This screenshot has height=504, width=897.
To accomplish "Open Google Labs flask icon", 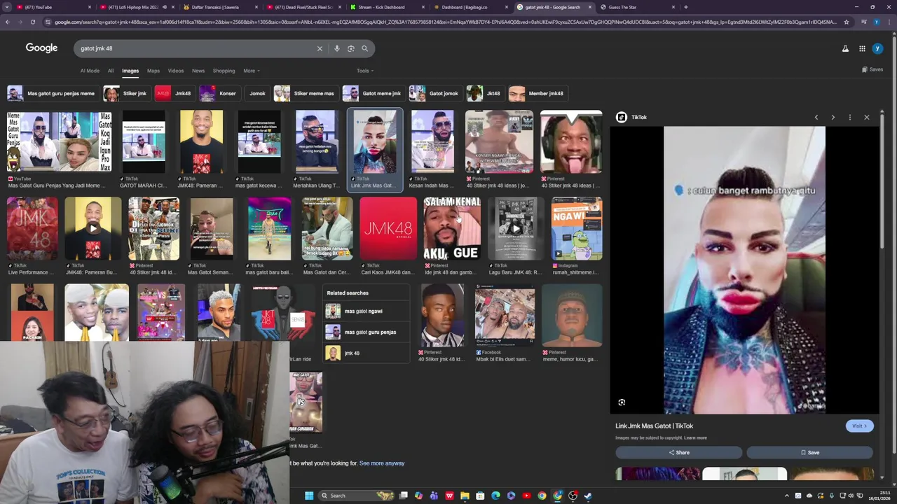I will [845, 48].
